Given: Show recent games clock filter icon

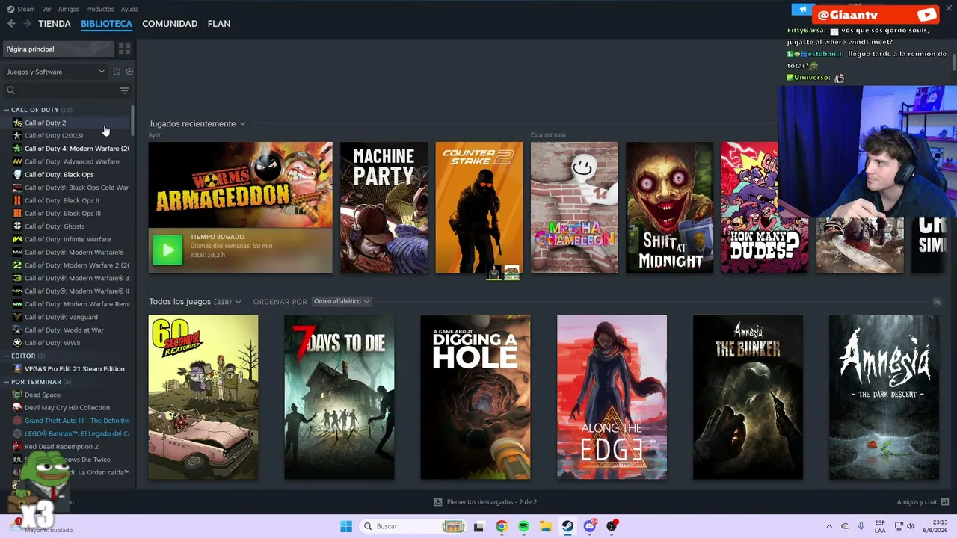Looking at the screenshot, I should [117, 72].
